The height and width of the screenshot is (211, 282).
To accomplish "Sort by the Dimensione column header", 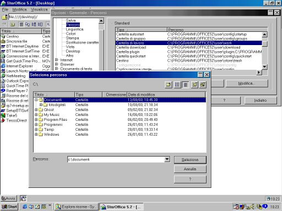I will point(115,95).
